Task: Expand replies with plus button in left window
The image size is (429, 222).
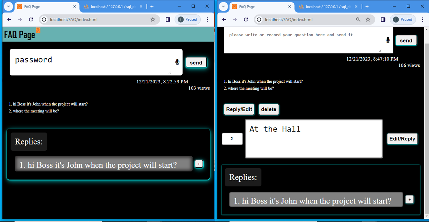Action: coord(199,164)
